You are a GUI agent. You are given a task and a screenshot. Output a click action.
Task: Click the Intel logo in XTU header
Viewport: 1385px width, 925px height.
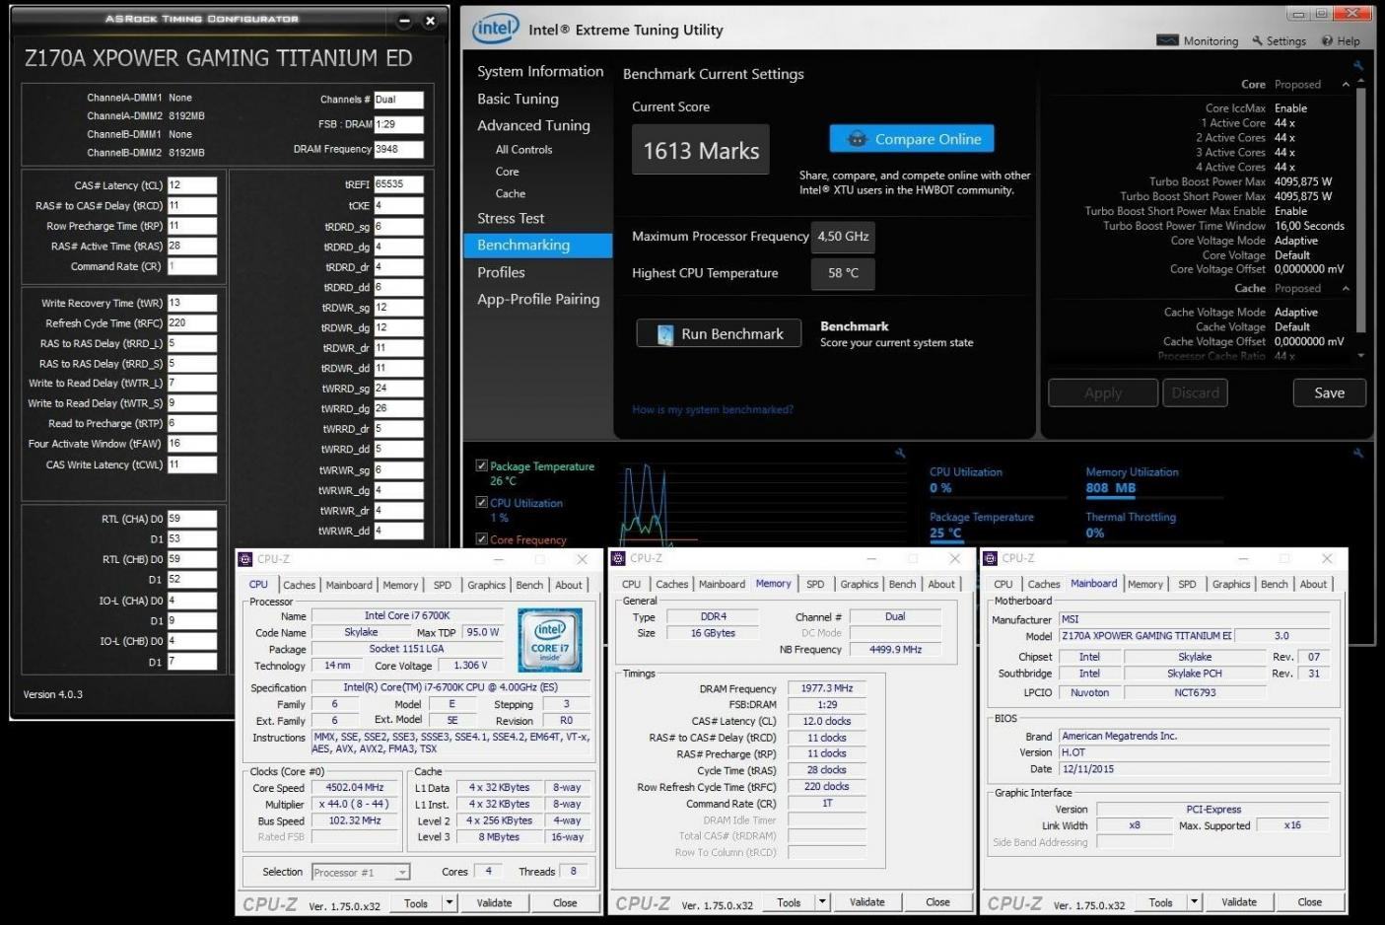click(495, 30)
